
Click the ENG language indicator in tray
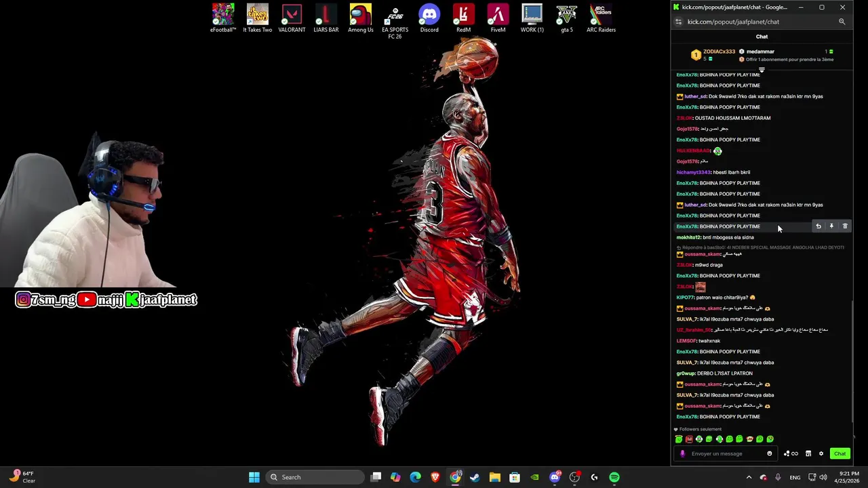click(795, 477)
